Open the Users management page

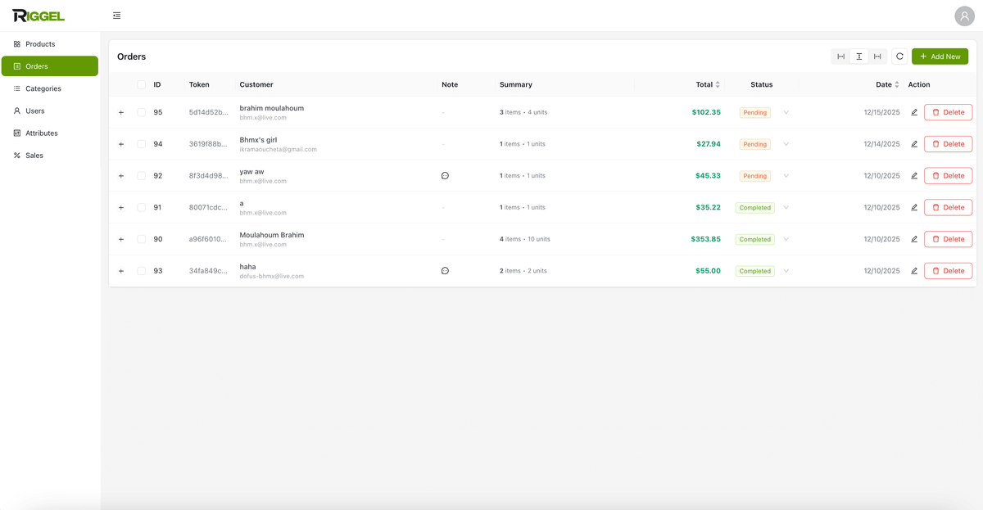pyautogui.click(x=32, y=111)
